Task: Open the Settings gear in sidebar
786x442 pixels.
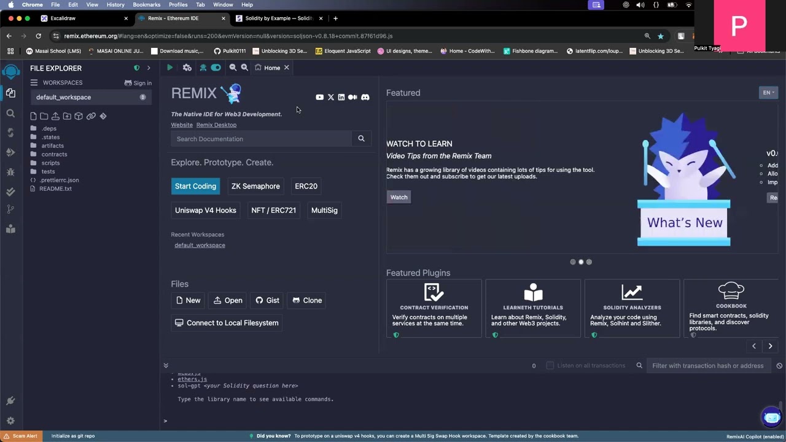Action: [10, 421]
